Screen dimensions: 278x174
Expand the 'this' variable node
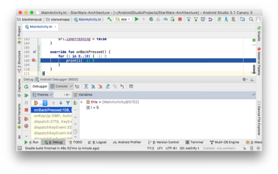point(82,102)
